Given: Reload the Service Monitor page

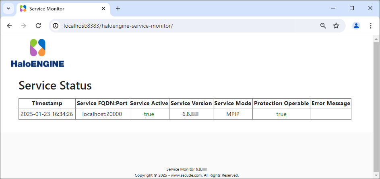Looking at the screenshot, I should [x=38, y=26].
